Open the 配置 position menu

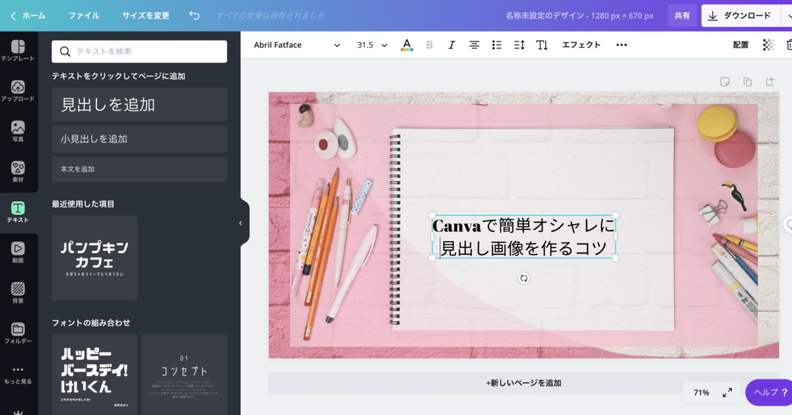(741, 45)
